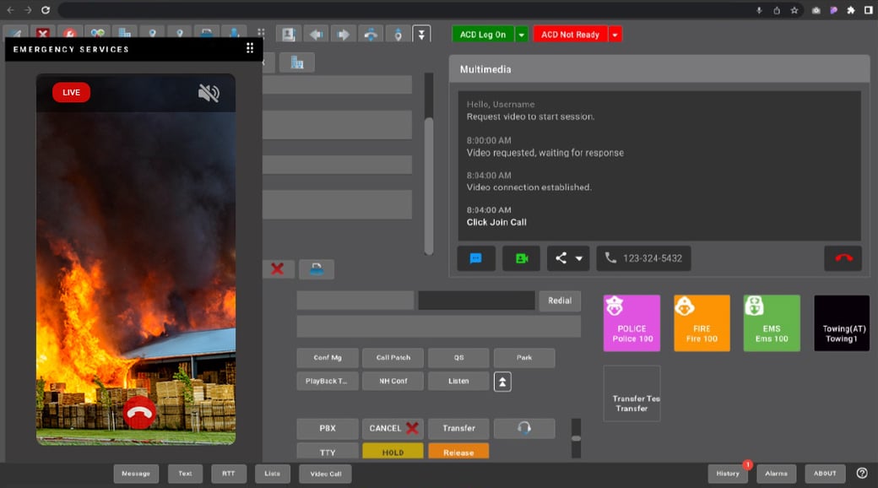878x488 pixels.
Task: Click the headset icon beside Transfer
Action: tap(523, 428)
